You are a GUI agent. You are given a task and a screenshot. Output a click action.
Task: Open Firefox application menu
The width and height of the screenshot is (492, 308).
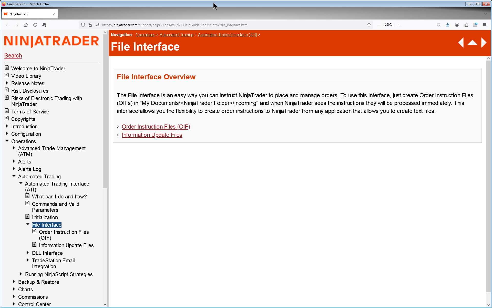(x=485, y=25)
